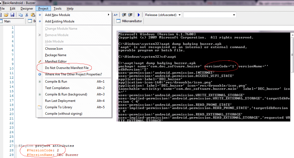Open the Manifest Editor
294x158 pixels.
[x=74, y=61]
